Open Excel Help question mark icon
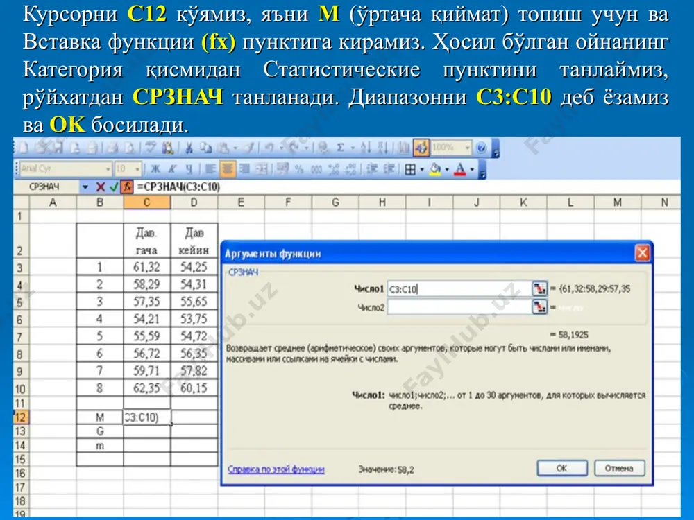Image resolution: width=694 pixels, height=520 pixels. (x=481, y=148)
